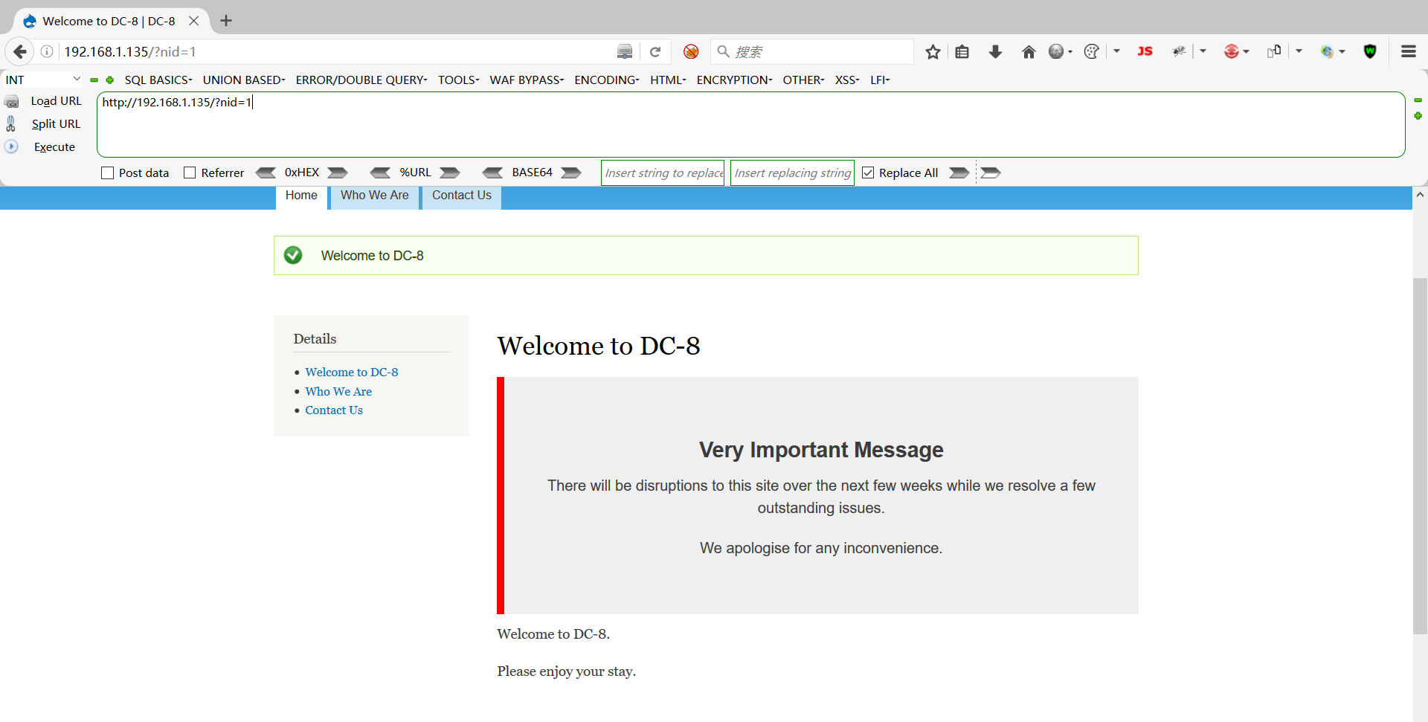Open the downloads arrow icon
This screenshot has height=722, width=1428.
995,51
